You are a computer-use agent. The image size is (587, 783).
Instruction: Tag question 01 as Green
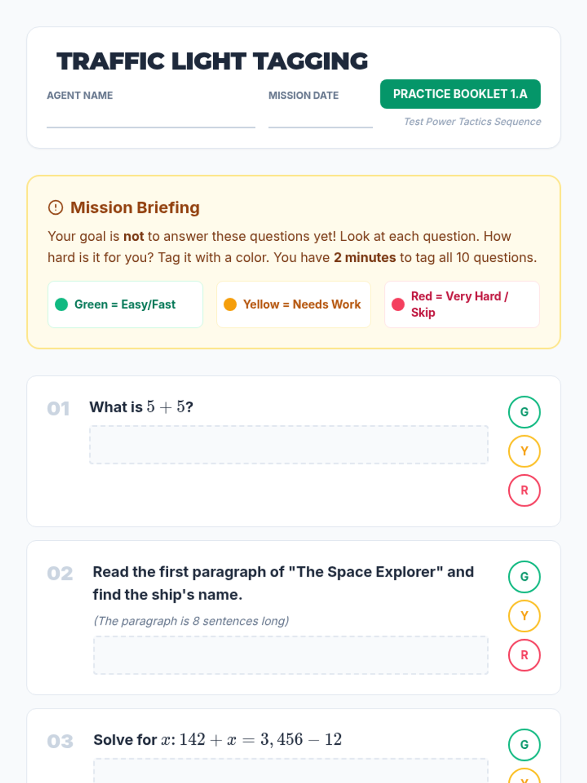point(524,412)
